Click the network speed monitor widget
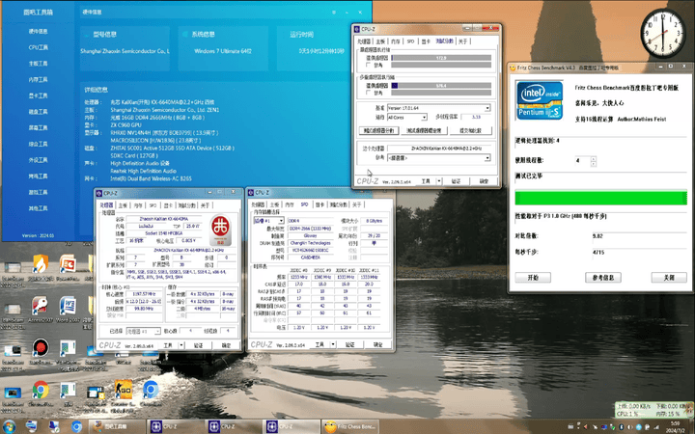 click(x=652, y=410)
